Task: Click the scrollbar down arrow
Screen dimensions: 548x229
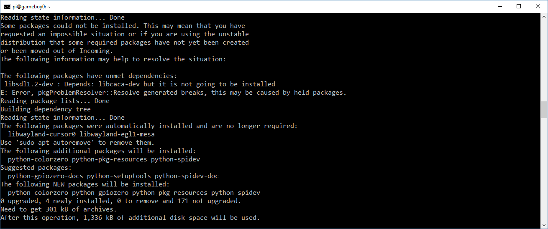Action: [544, 225]
